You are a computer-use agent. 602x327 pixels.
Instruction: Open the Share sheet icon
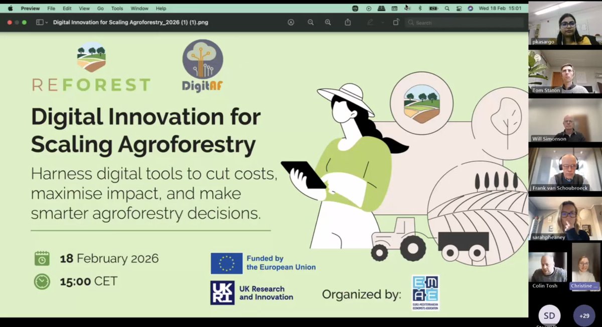point(347,22)
